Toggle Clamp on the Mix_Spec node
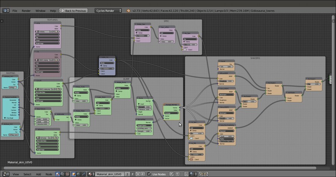 [x=184, y=41]
